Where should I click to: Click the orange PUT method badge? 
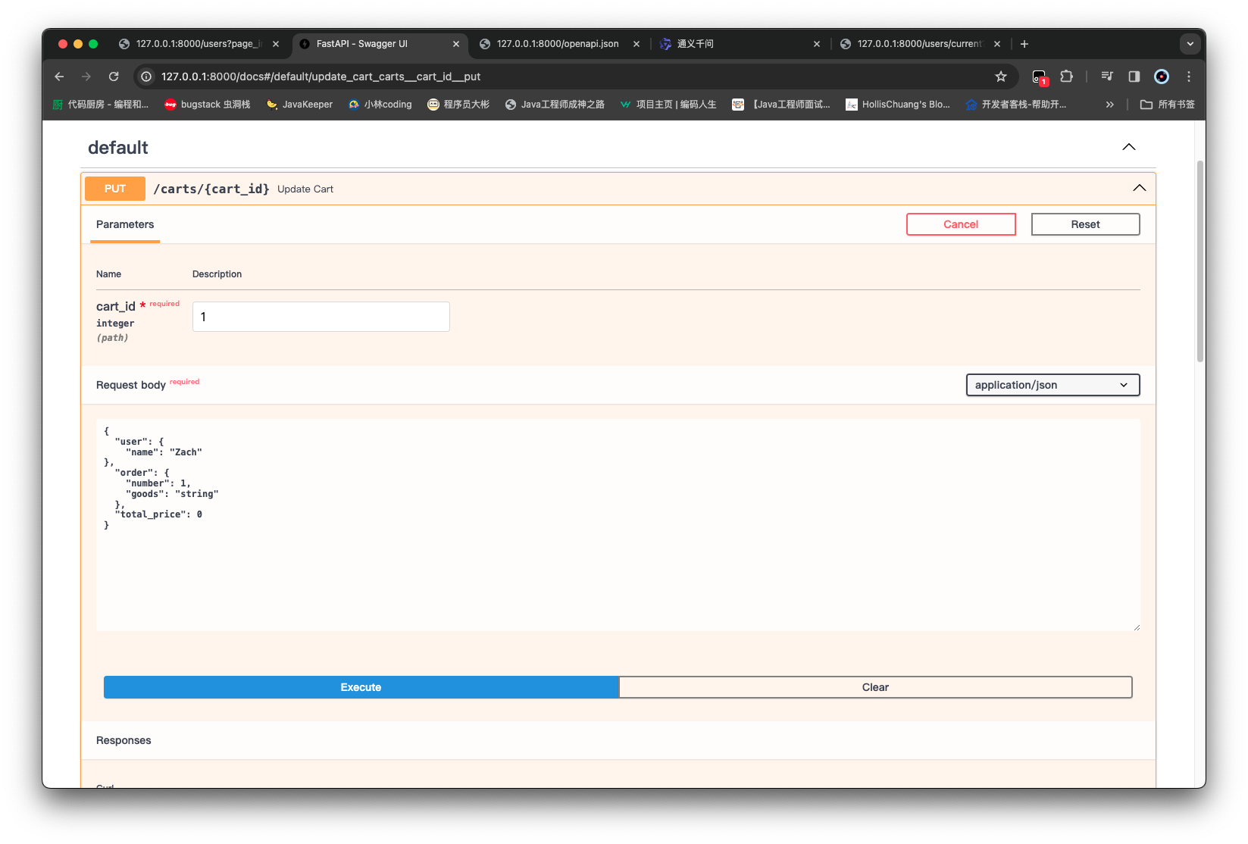click(115, 189)
